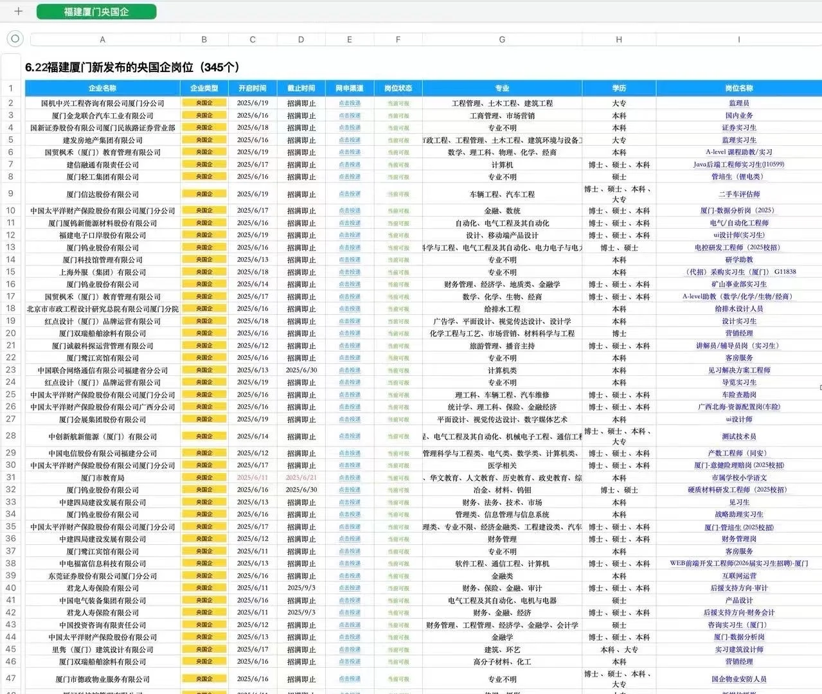Open 点击投递 link for 东莞证券股份有限公司厦门分公司

point(350,576)
